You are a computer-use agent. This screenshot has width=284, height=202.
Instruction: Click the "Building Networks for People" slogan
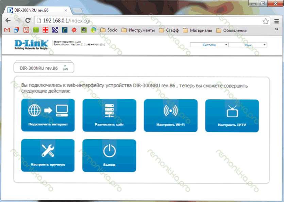31,48
